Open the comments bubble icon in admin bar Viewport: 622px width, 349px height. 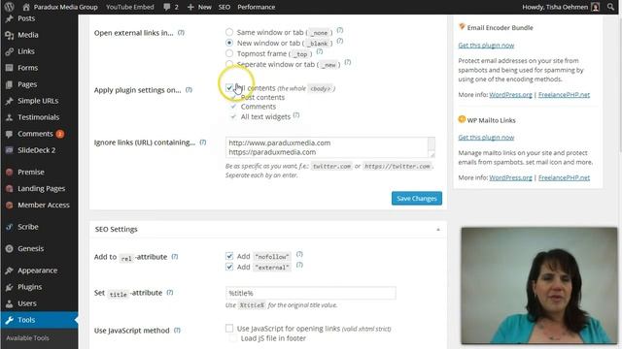(166, 7)
